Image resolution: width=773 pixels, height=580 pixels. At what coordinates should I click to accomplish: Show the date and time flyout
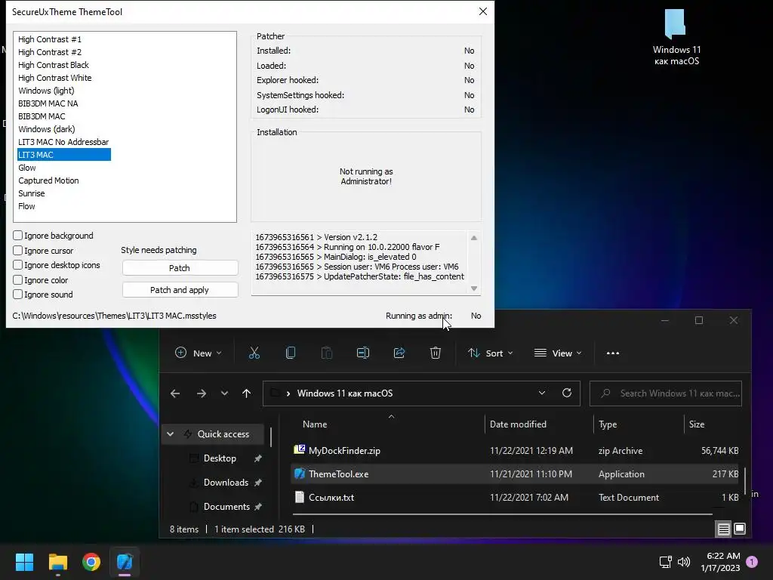pos(720,562)
